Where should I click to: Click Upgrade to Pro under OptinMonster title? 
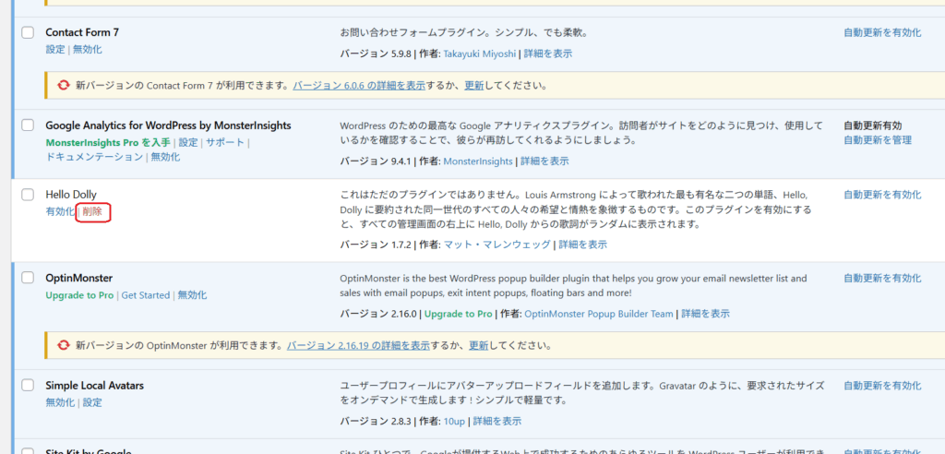tap(79, 295)
